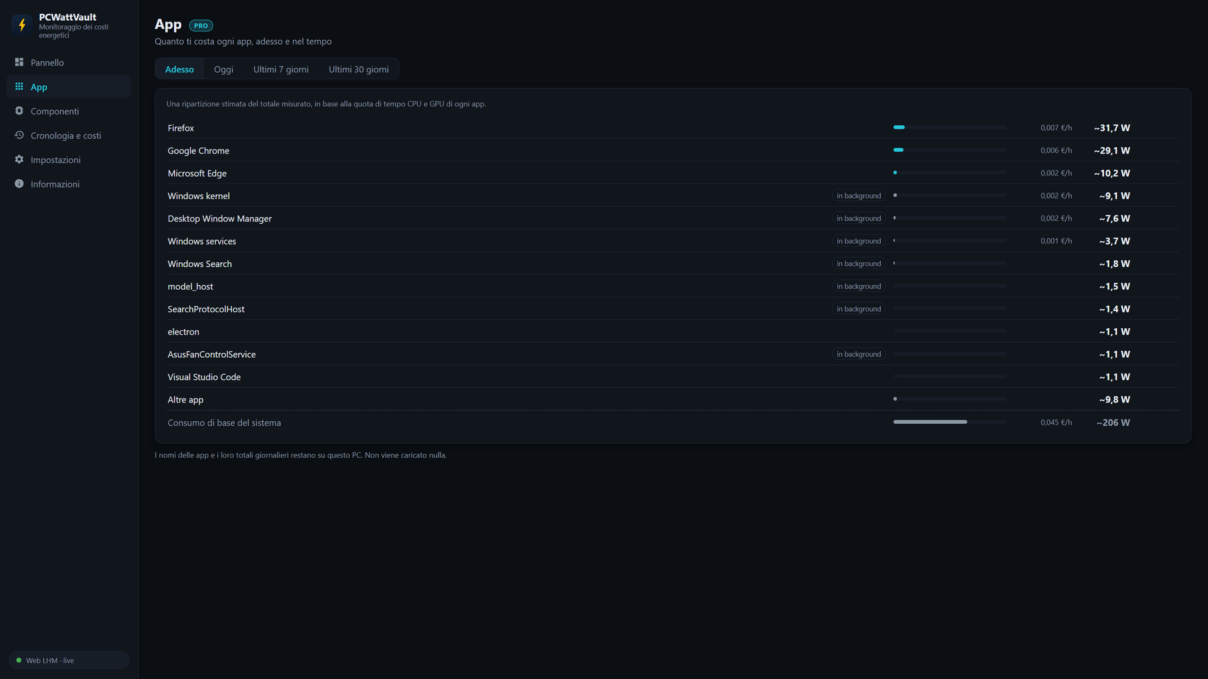
Task: Open the Pannello dashboard icon
Action: [x=19, y=62]
